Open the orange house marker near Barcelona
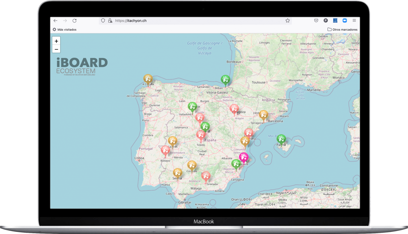Viewport: 408px width, 234px height. (263, 115)
